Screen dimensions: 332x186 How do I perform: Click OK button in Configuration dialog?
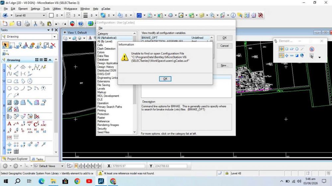[224, 38]
